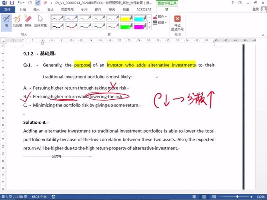The height and width of the screenshot is (200, 267).
Task: Collapse the ribbon with the chevron
Action: [x=263, y=35]
